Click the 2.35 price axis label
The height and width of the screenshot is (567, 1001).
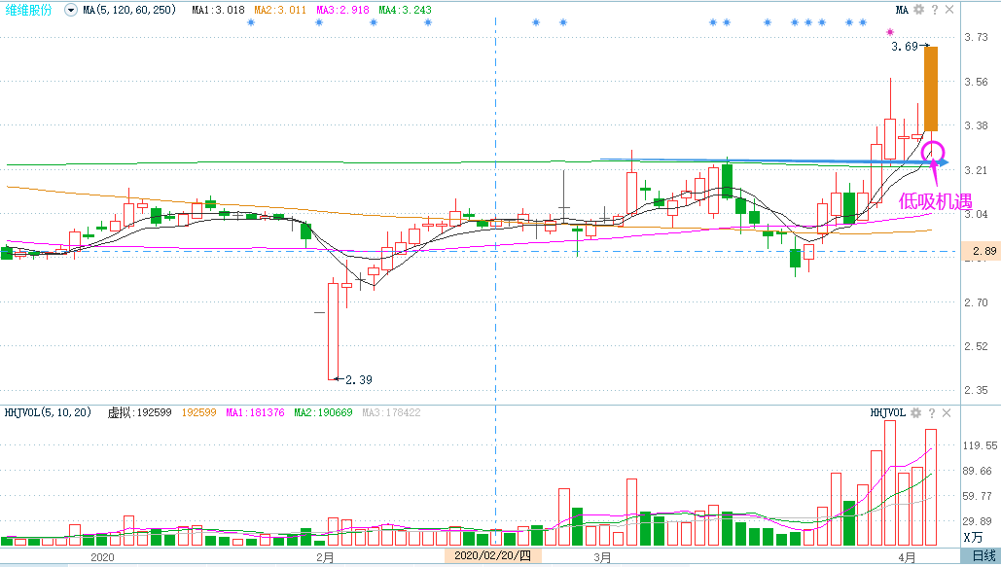pyautogui.click(x=976, y=389)
